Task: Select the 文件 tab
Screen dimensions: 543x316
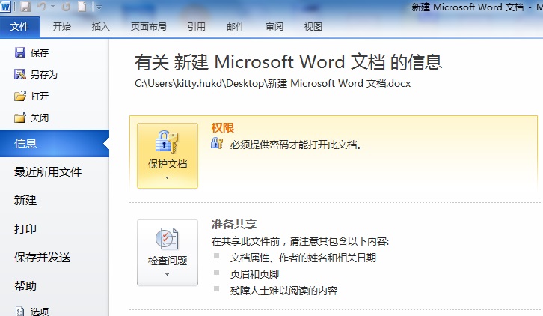Action: point(19,27)
